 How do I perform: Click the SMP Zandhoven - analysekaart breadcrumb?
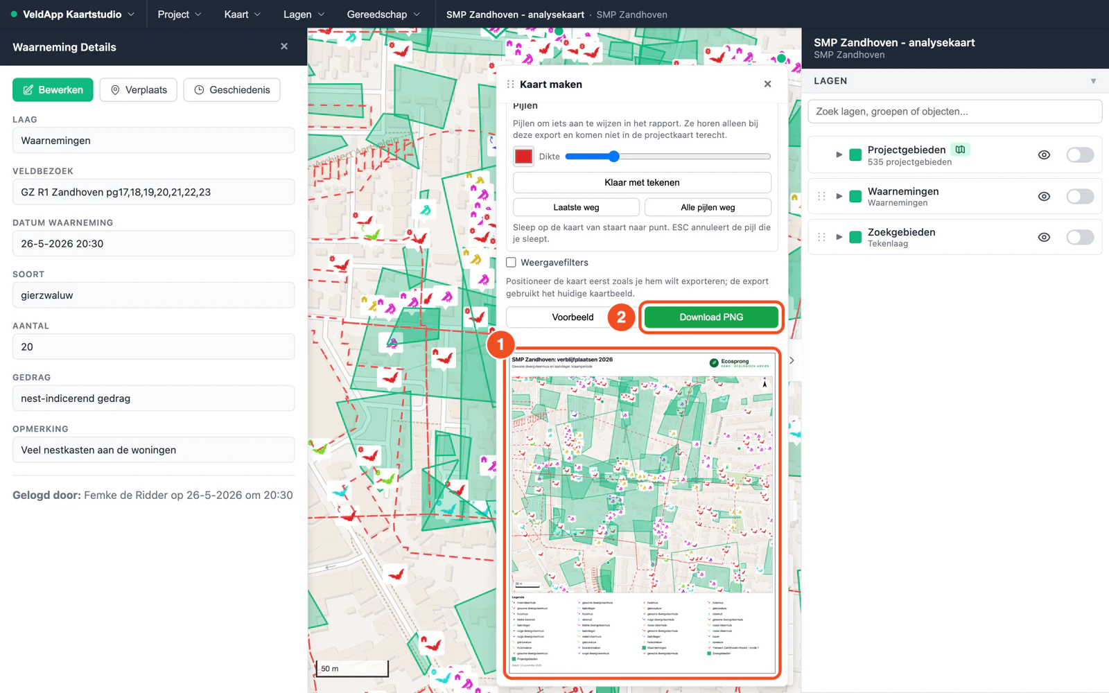[515, 15]
